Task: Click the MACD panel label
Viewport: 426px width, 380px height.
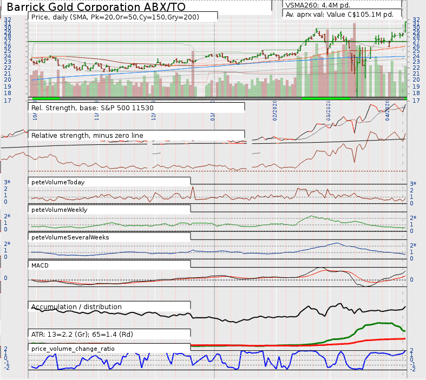Action: [x=40, y=265]
